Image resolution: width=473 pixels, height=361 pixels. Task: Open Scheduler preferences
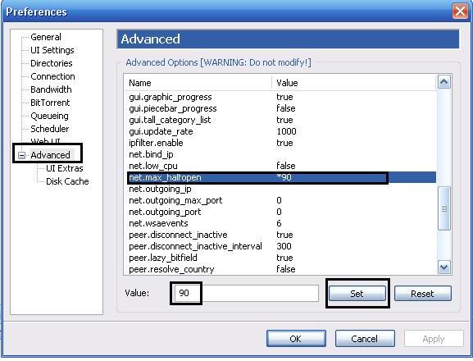tap(50, 129)
